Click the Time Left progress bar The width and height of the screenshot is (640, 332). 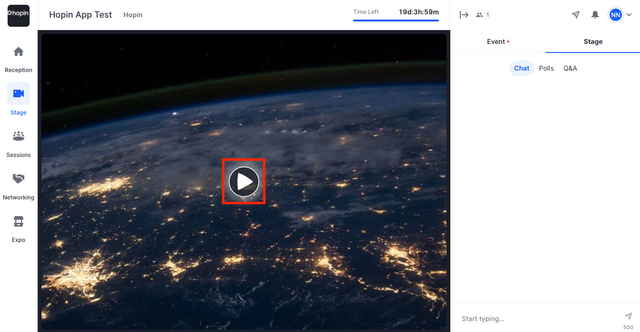[x=396, y=21]
